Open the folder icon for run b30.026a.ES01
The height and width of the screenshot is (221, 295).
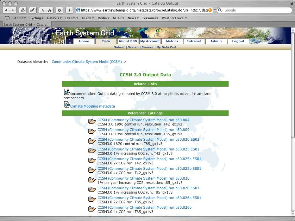point(92,199)
